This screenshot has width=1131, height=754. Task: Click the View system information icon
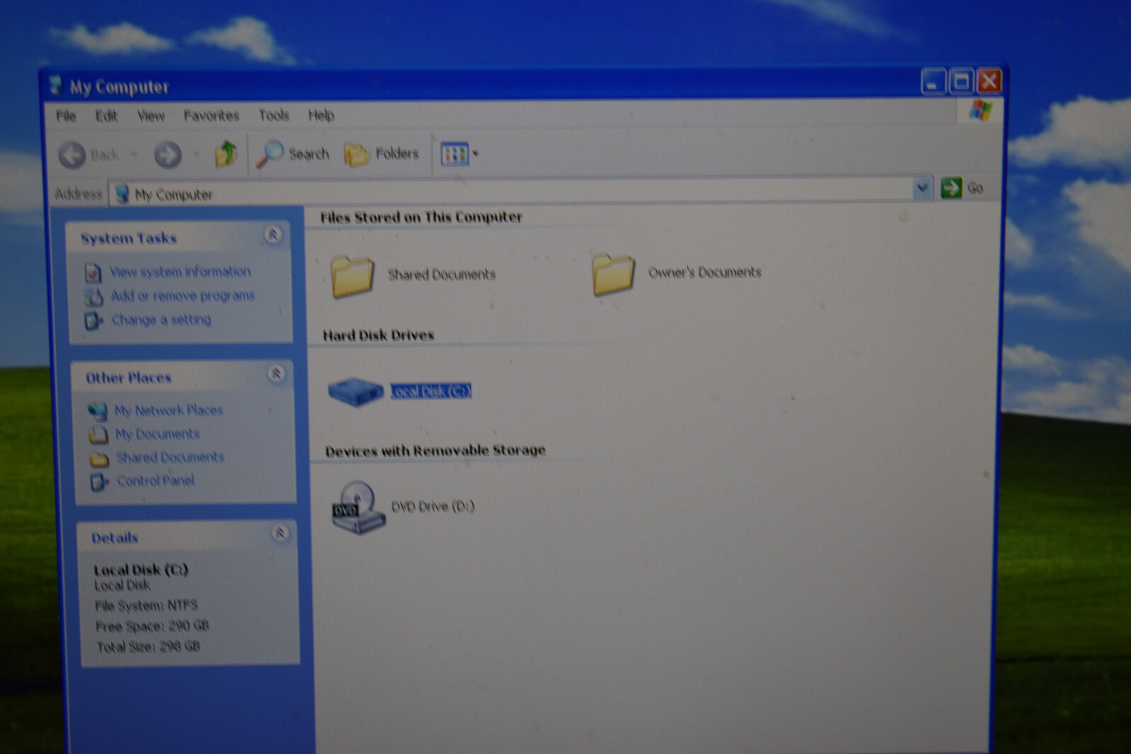coord(93,272)
